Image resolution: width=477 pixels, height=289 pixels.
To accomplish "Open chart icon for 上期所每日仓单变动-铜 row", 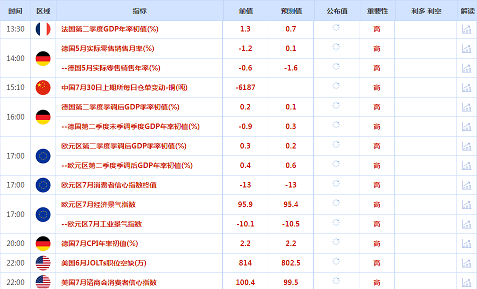I will (x=466, y=87).
